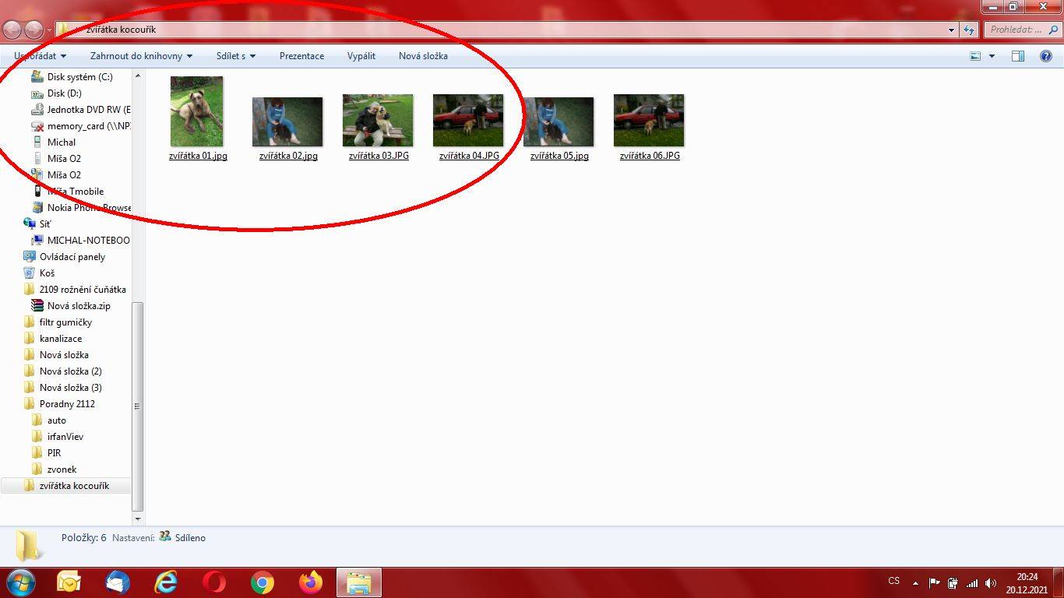The height and width of the screenshot is (598, 1064).
Task: Open Opera browser from taskbar
Action: click(214, 582)
